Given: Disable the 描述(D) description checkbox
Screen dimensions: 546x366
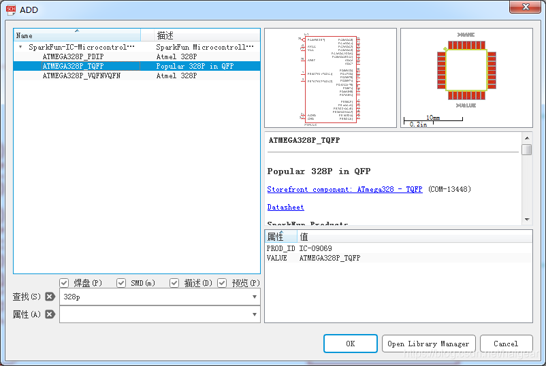Looking at the screenshot, I should point(174,283).
